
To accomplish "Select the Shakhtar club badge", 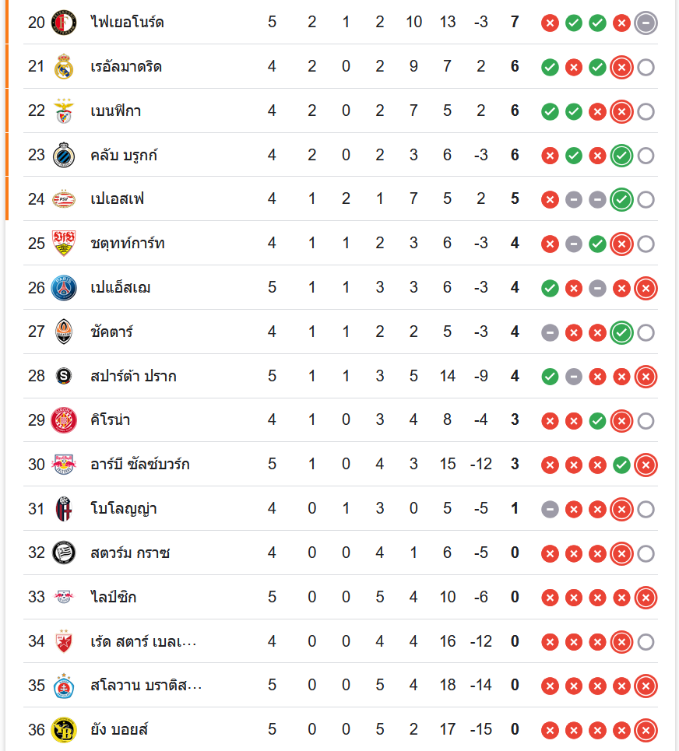I will point(63,332).
